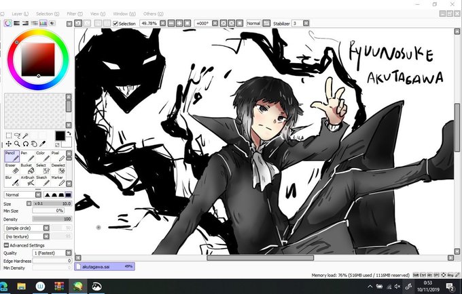Select the Eraser tool
Viewport: 462px width, 294px height.
pos(12,169)
